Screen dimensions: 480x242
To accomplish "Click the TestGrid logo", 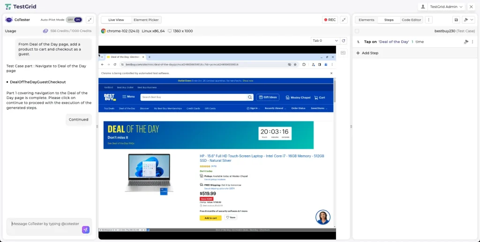I will point(21,7).
